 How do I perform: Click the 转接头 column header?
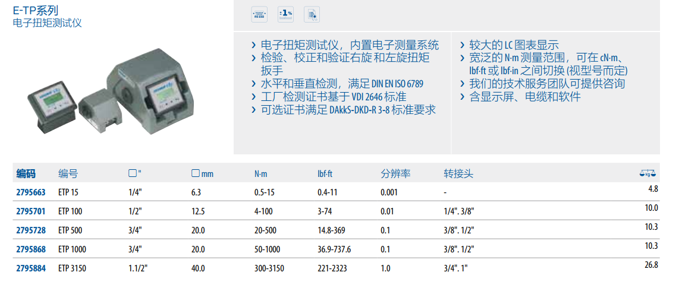click(458, 174)
